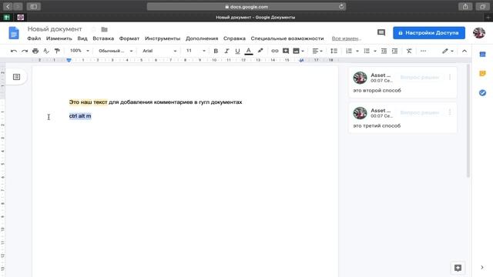The height and width of the screenshot is (277, 493).
Task: Resolve the 'это второй способ' comment
Action: (419, 77)
